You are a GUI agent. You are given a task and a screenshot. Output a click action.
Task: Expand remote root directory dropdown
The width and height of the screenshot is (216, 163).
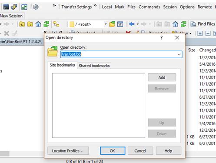106,24
